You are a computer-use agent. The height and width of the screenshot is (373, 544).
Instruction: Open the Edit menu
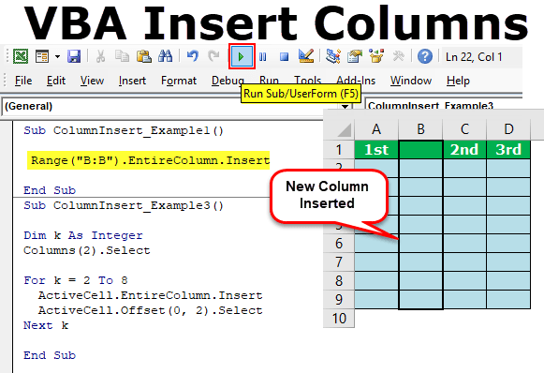point(56,81)
